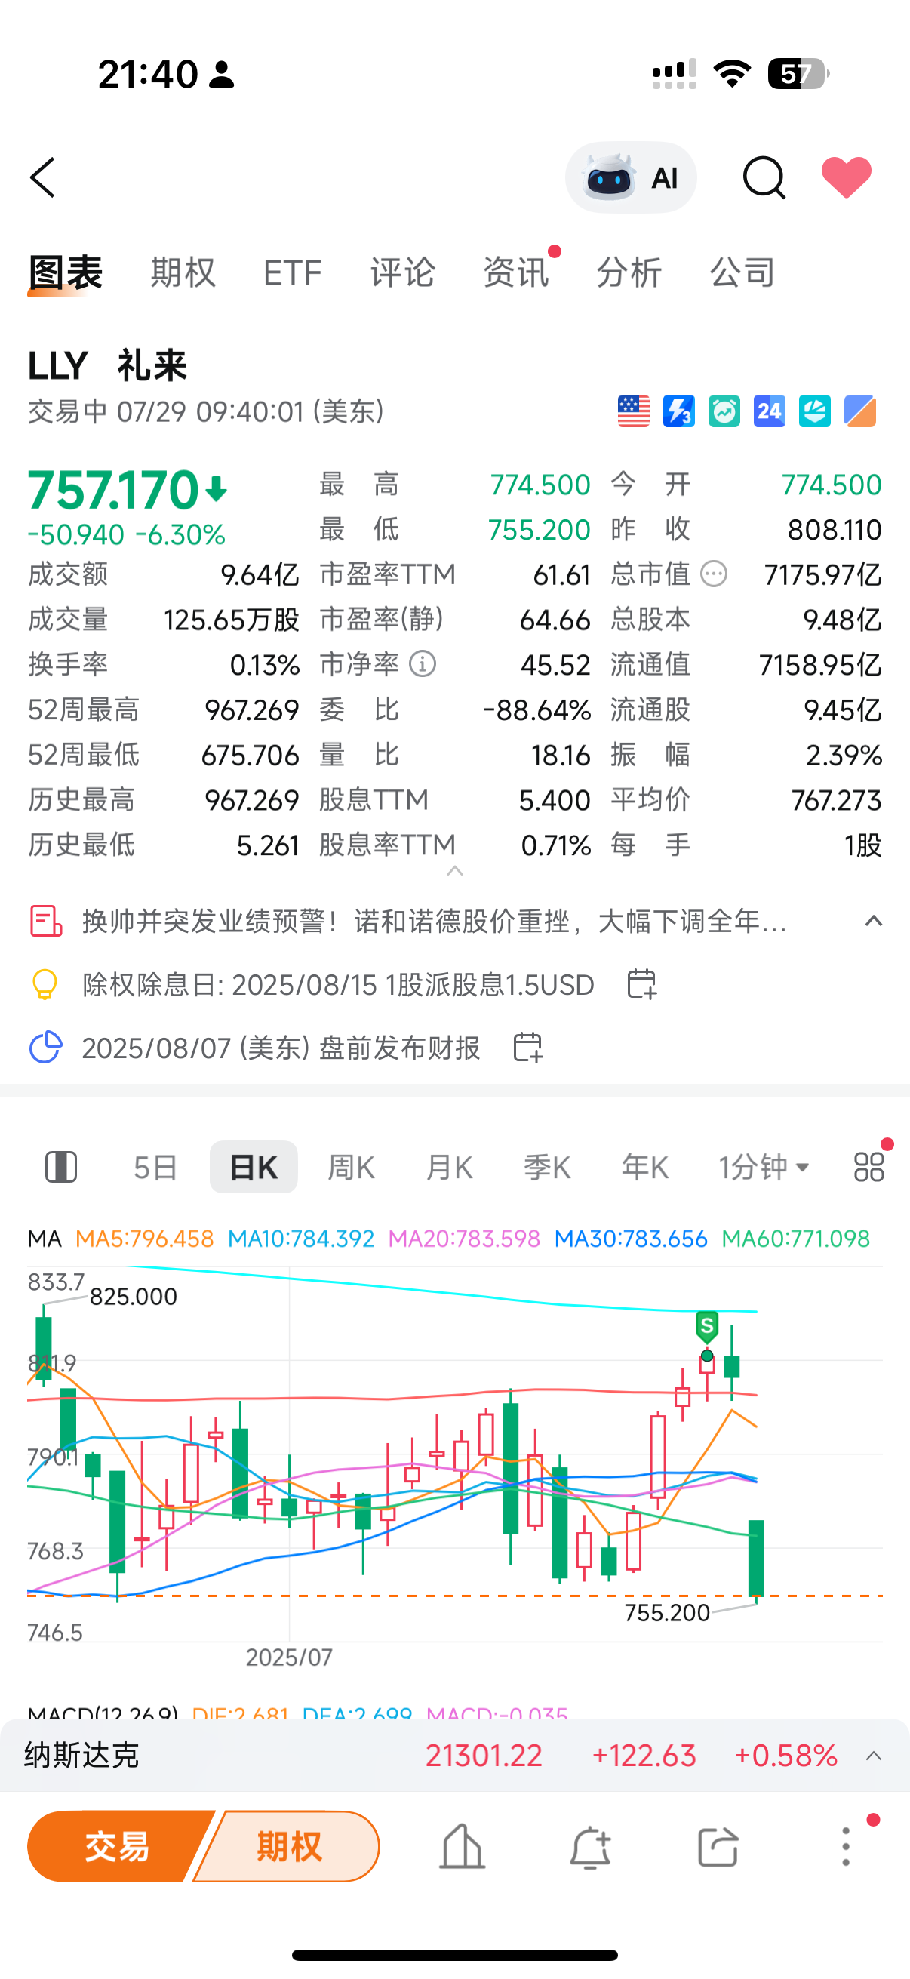910x1979 pixels.
Task: Switch to the 图表 tab
Action: 66,272
